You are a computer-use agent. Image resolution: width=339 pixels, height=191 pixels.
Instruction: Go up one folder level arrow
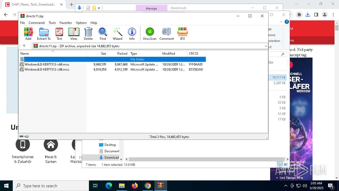pyautogui.click(x=24, y=46)
